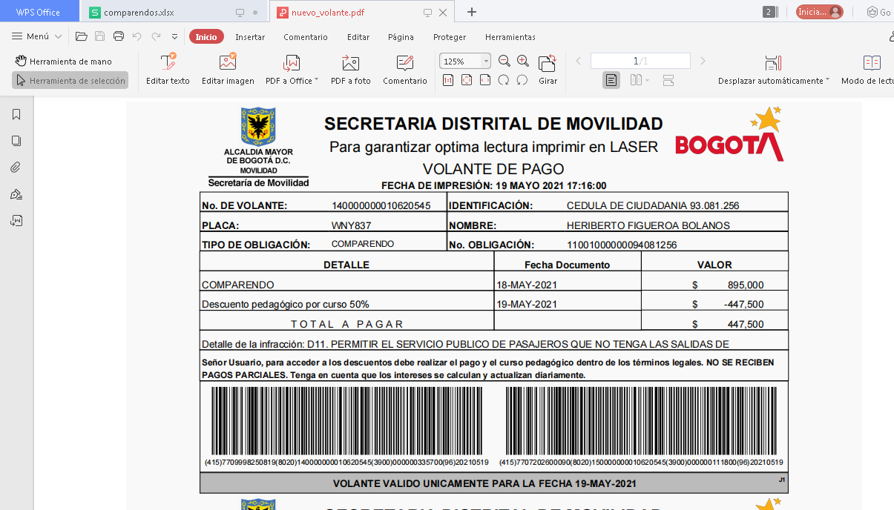Viewport: 894px width, 510px height.
Task: Enable single page view mode
Action: (x=611, y=80)
